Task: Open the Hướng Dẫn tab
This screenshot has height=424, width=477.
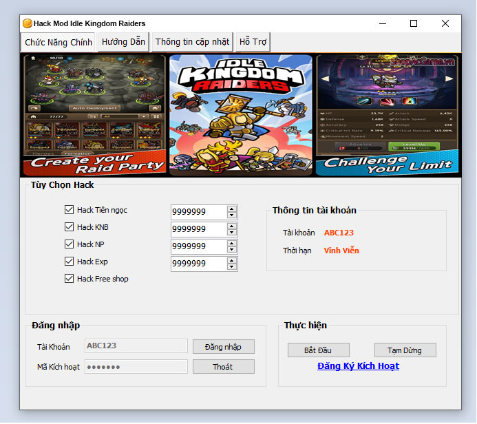Action: click(x=123, y=42)
